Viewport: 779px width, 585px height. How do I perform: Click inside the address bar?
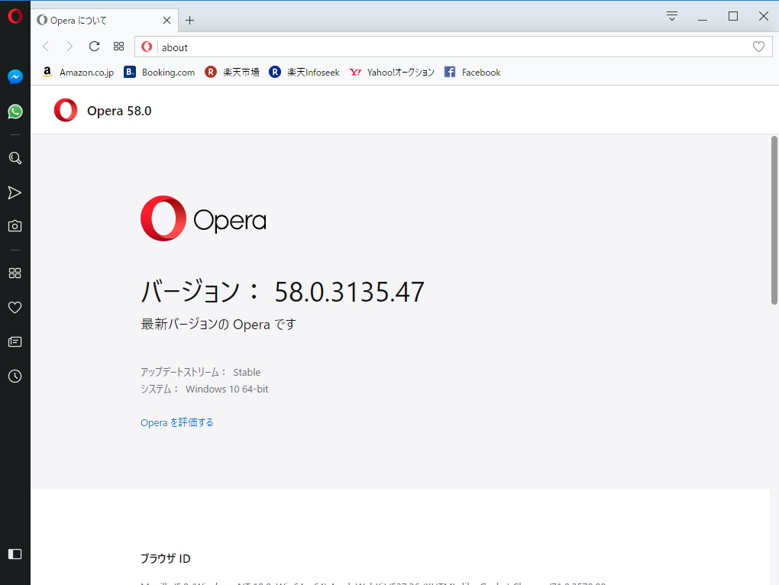pyautogui.click(x=382, y=46)
